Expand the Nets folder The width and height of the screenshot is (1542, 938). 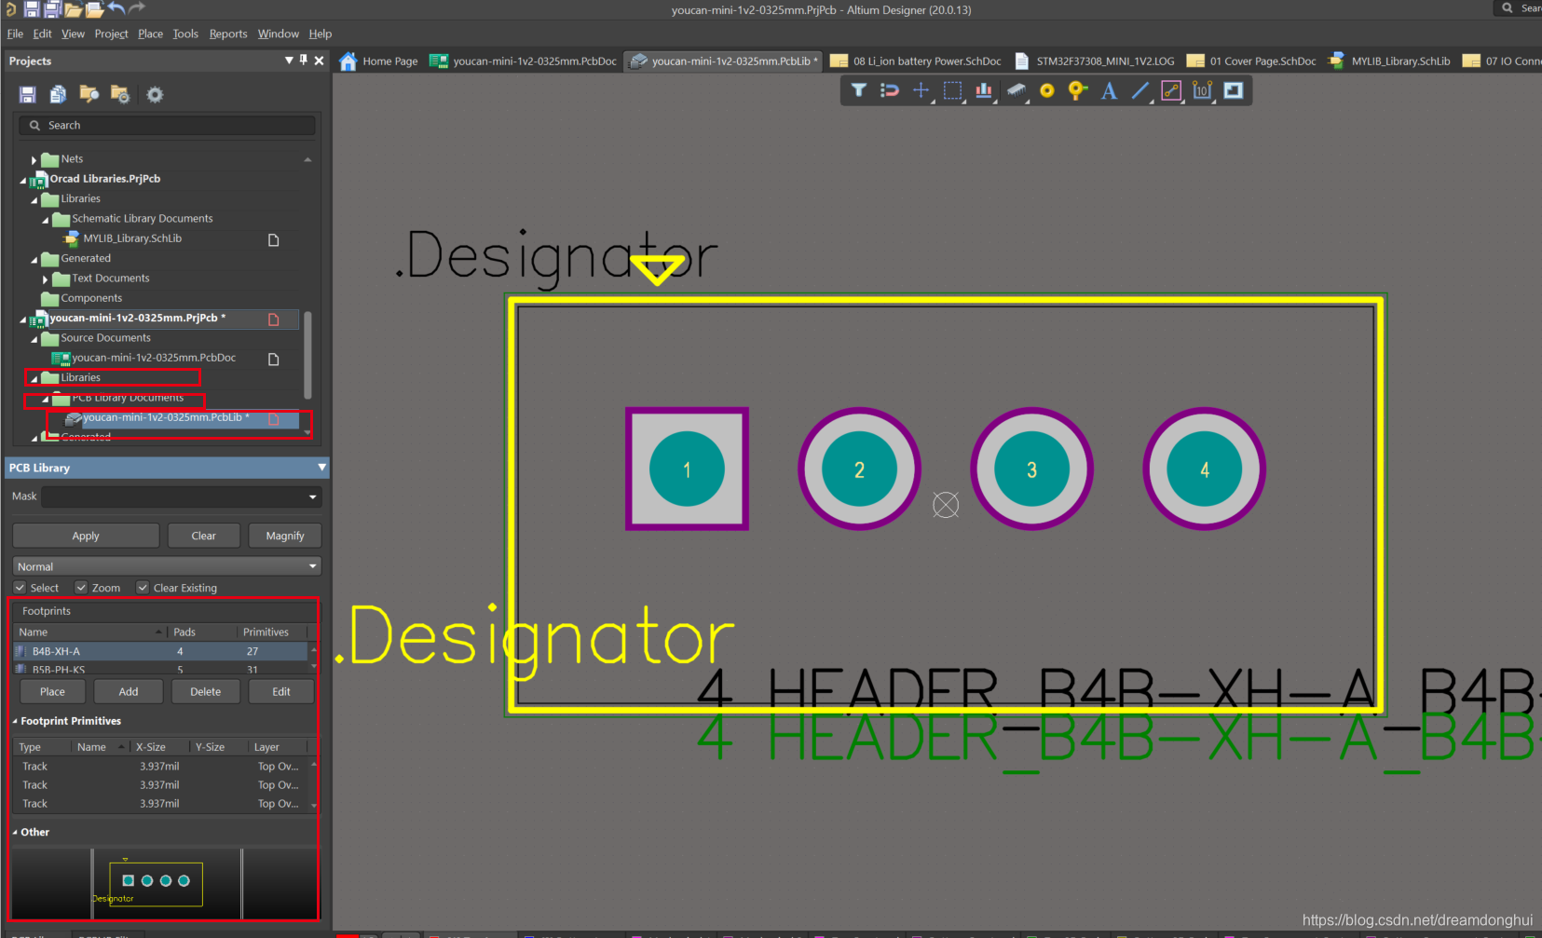[34, 160]
